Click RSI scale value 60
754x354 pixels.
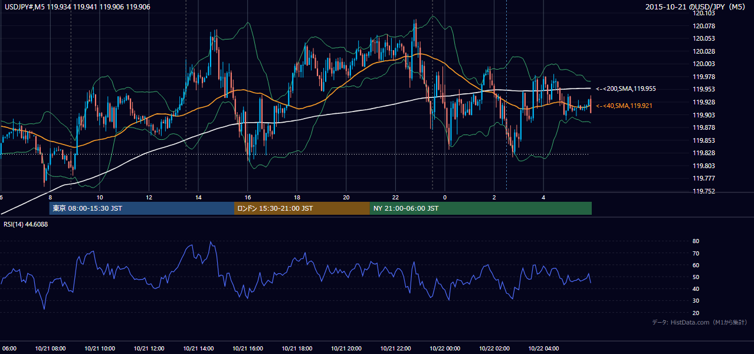(x=696, y=265)
